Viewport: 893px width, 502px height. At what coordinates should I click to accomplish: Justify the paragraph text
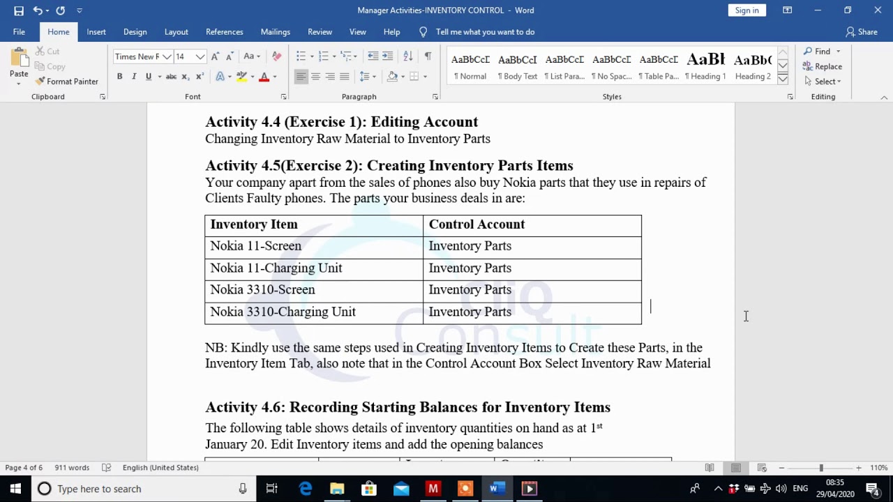tap(345, 77)
